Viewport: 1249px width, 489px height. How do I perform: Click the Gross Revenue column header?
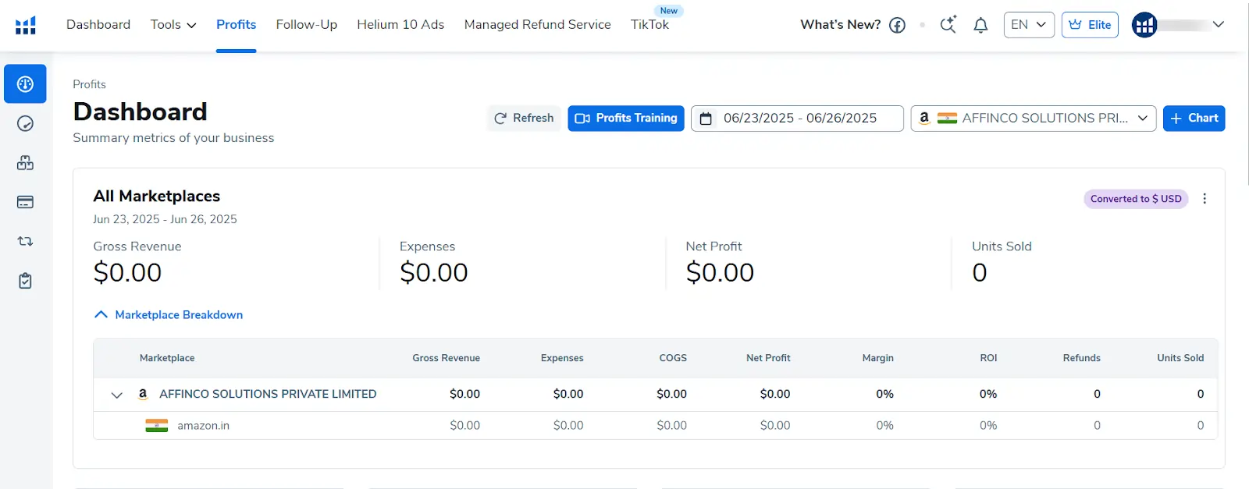[447, 358]
